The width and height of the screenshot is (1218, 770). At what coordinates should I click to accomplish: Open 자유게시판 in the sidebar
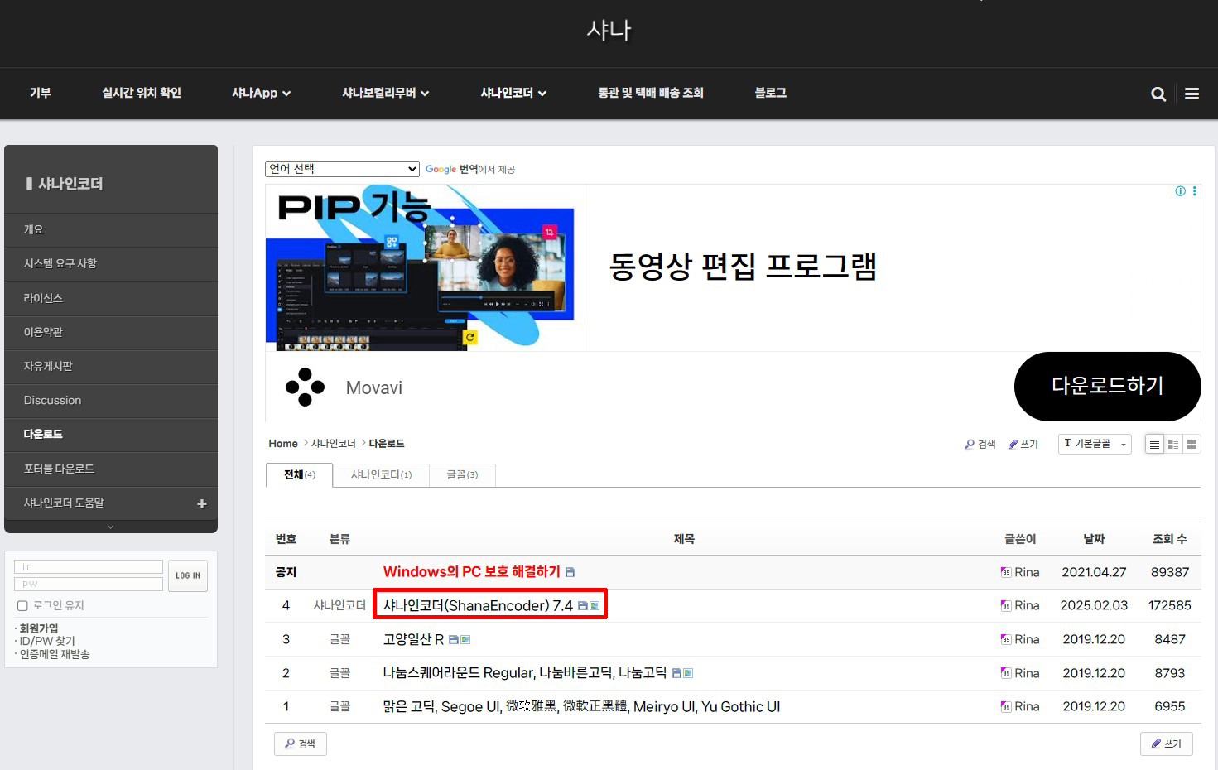point(111,366)
